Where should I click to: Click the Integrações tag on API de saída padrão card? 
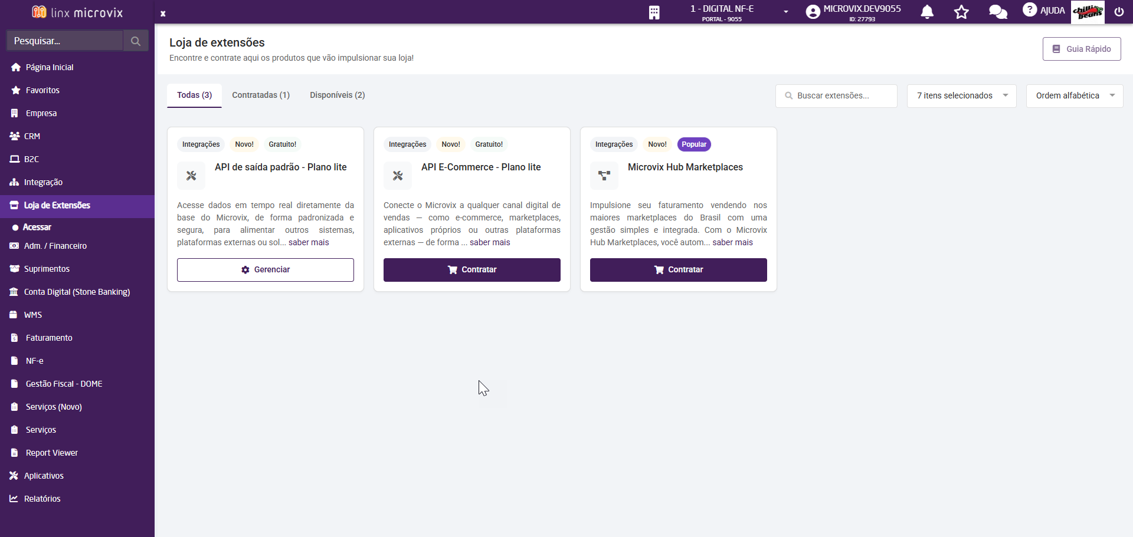201,144
